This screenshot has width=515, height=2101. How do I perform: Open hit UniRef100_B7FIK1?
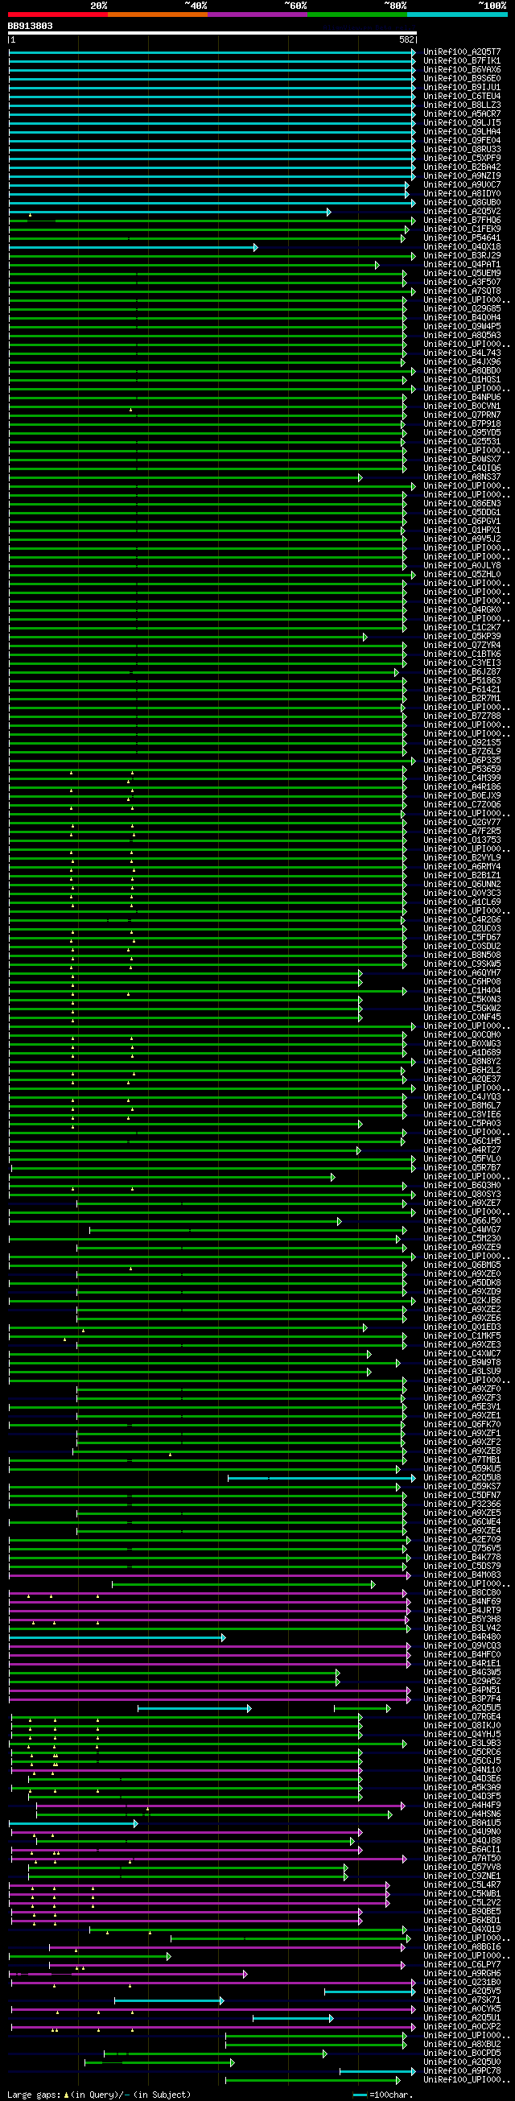(462, 60)
